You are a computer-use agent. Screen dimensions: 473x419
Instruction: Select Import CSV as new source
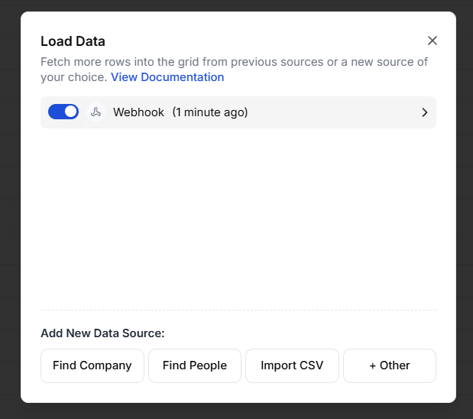click(x=292, y=365)
